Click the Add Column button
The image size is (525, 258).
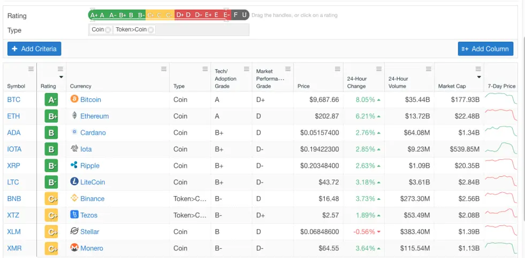[x=485, y=49]
